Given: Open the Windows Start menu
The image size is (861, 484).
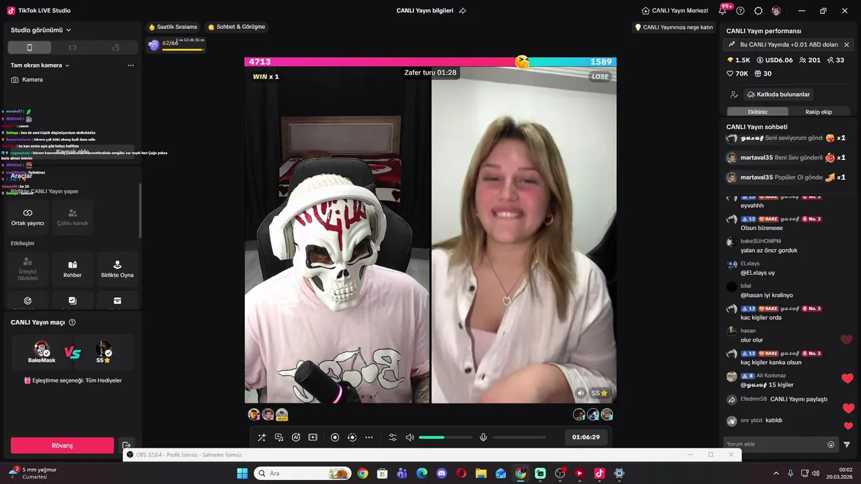Looking at the screenshot, I should pyautogui.click(x=242, y=473).
